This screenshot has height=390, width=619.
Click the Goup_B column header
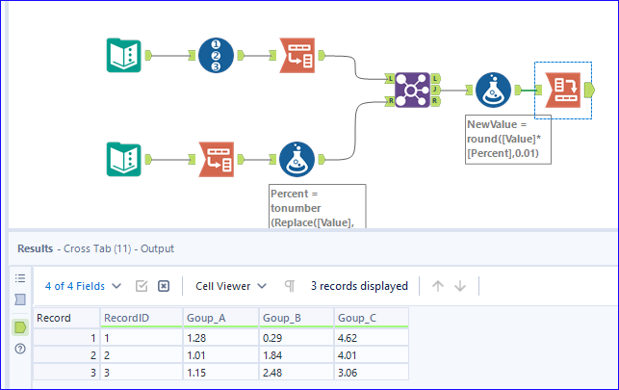pyautogui.click(x=297, y=318)
